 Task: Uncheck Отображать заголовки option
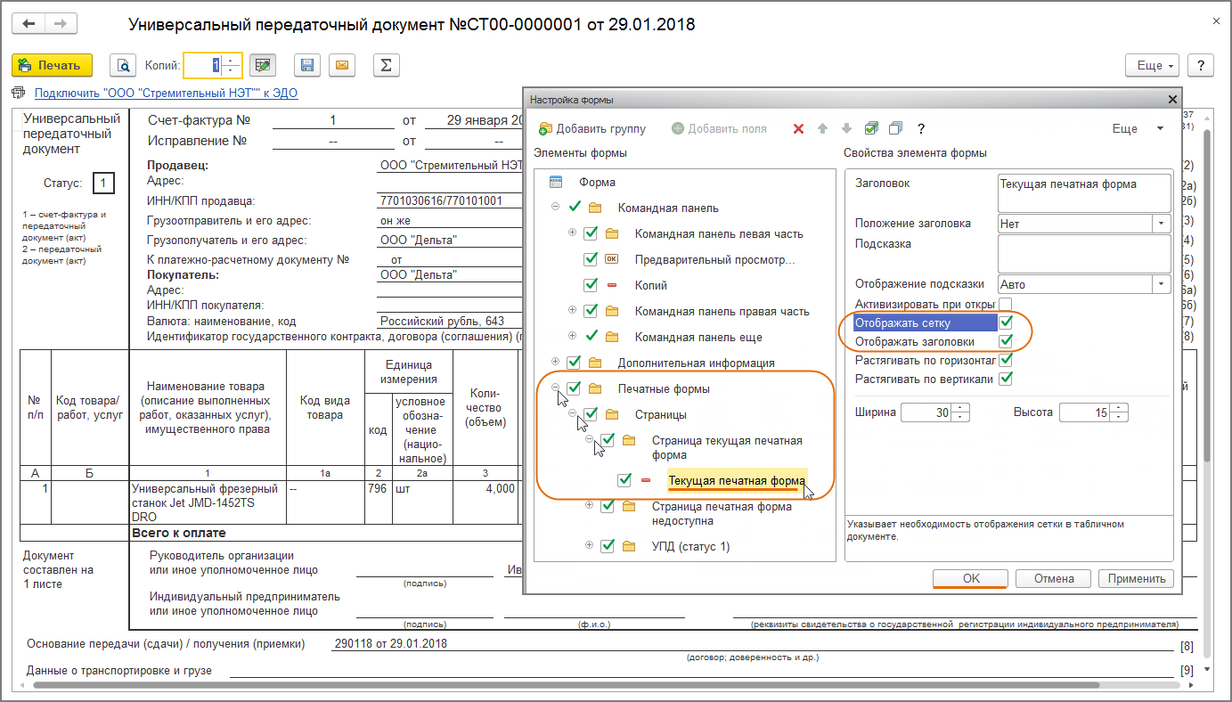[x=1006, y=341]
